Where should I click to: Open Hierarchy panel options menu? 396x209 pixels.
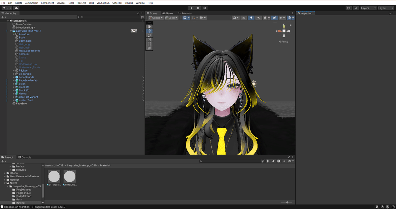tap(142, 13)
